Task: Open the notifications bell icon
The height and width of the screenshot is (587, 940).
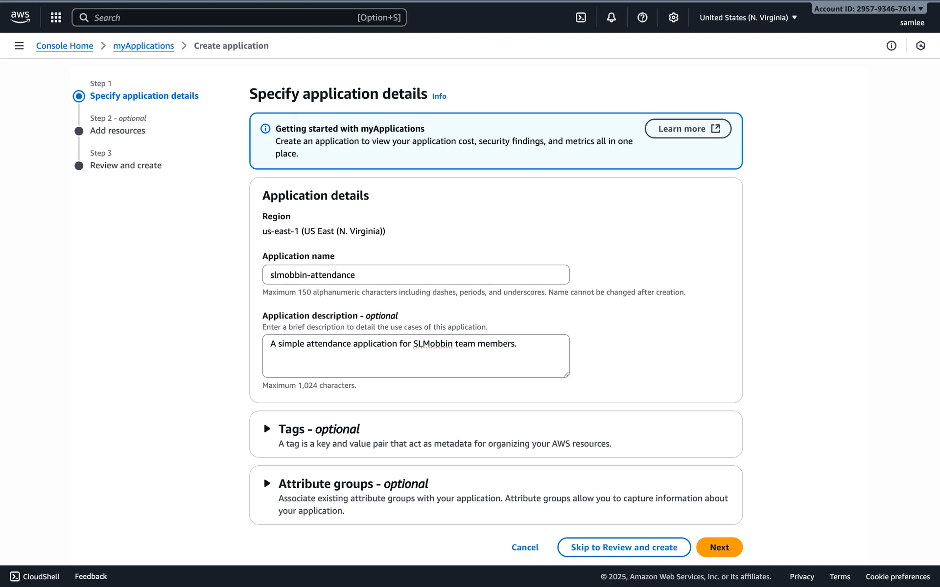Action: [611, 18]
